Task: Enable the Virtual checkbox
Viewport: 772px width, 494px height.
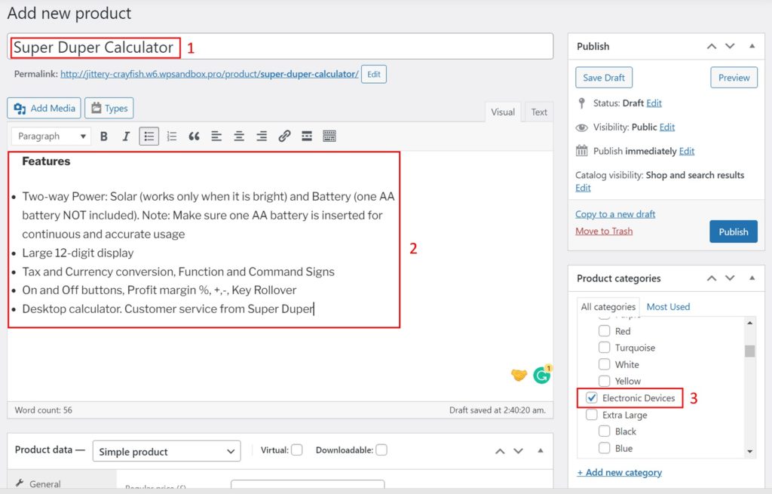Action: click(x=296, y=450)
